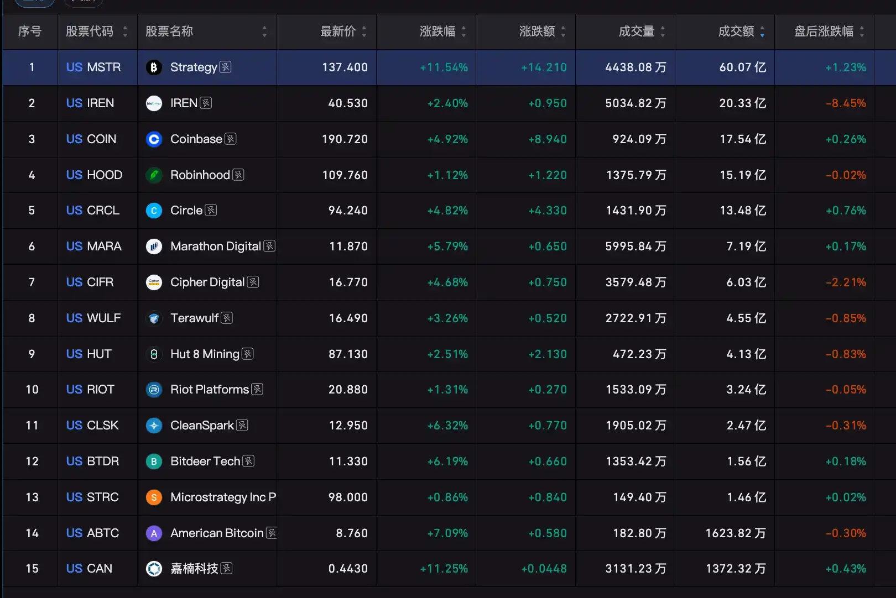Open the US IREN ticker code

90,103
